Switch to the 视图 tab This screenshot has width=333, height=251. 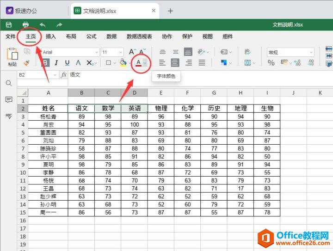(x=208, y=37)
